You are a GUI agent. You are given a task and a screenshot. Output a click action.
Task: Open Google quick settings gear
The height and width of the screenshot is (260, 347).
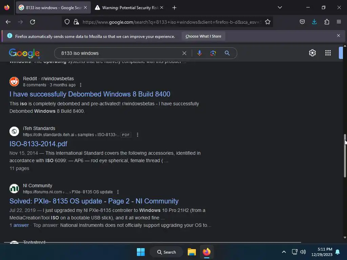coord(312,53)
